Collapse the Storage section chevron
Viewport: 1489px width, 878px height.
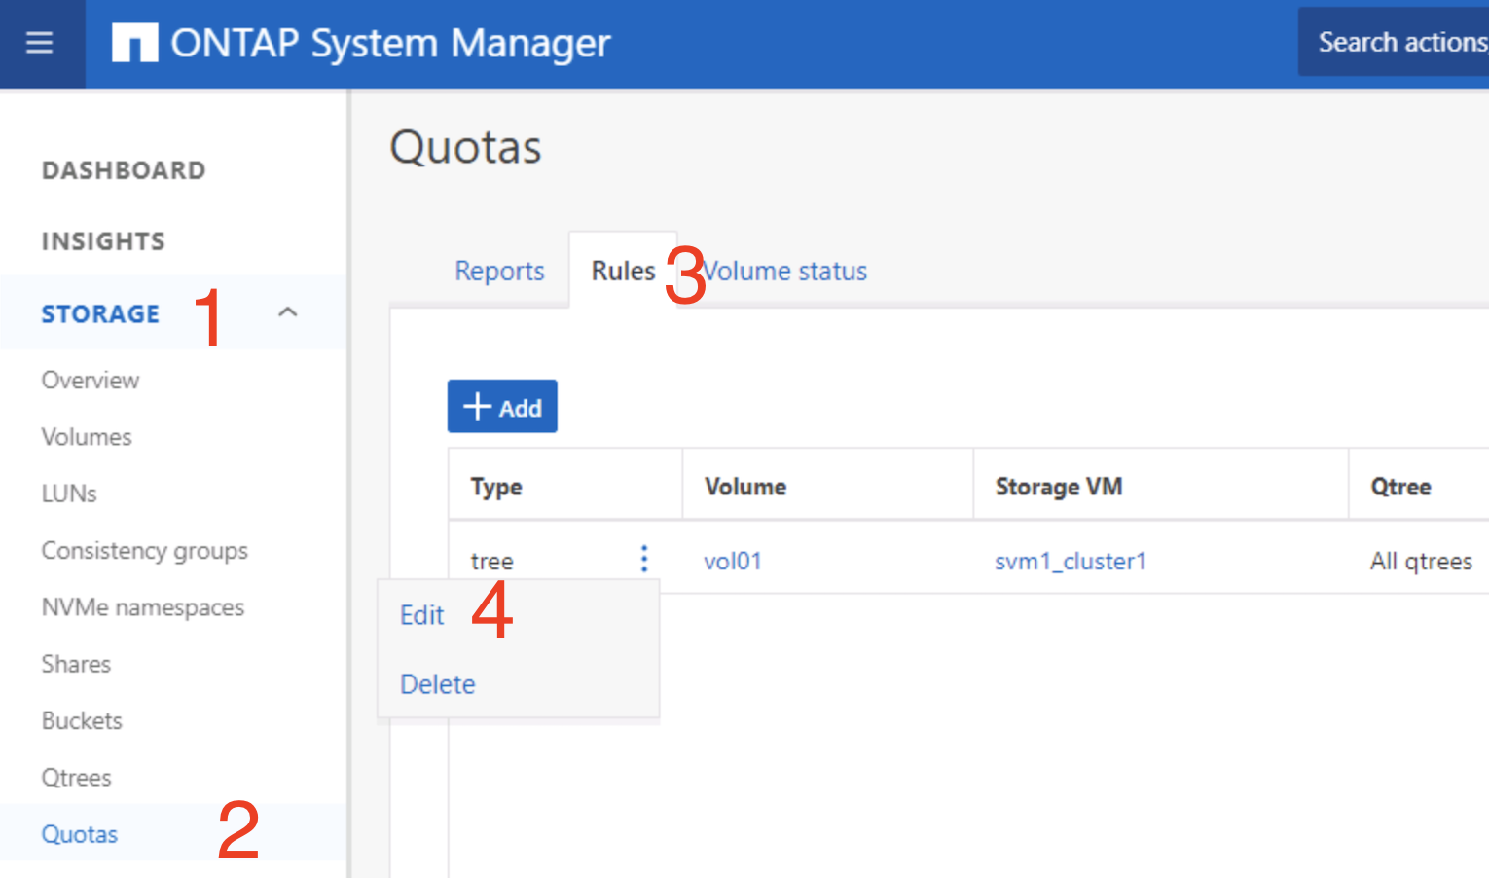tap(287, 312)
